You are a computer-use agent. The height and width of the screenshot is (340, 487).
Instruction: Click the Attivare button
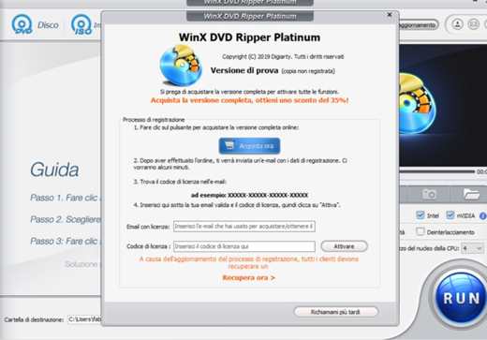(344, 246)
